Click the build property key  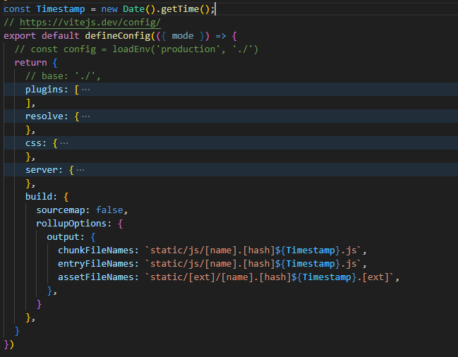pyautogui.click(x=39, y=197)
